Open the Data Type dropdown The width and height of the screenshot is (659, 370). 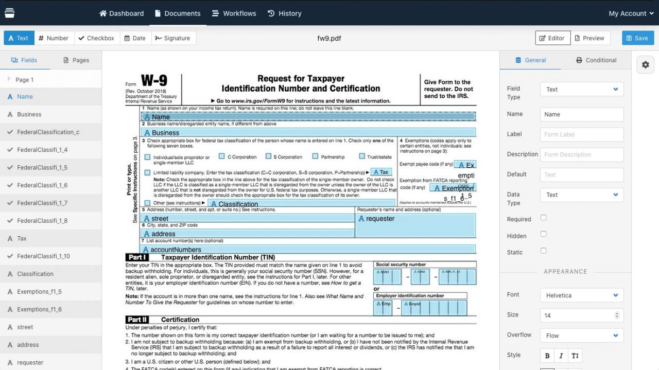[x=582, y=195]
